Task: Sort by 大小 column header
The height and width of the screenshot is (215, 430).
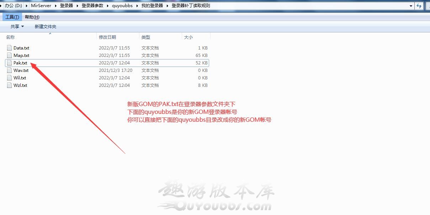Action: pyautogui.click(x=188, y=37)
